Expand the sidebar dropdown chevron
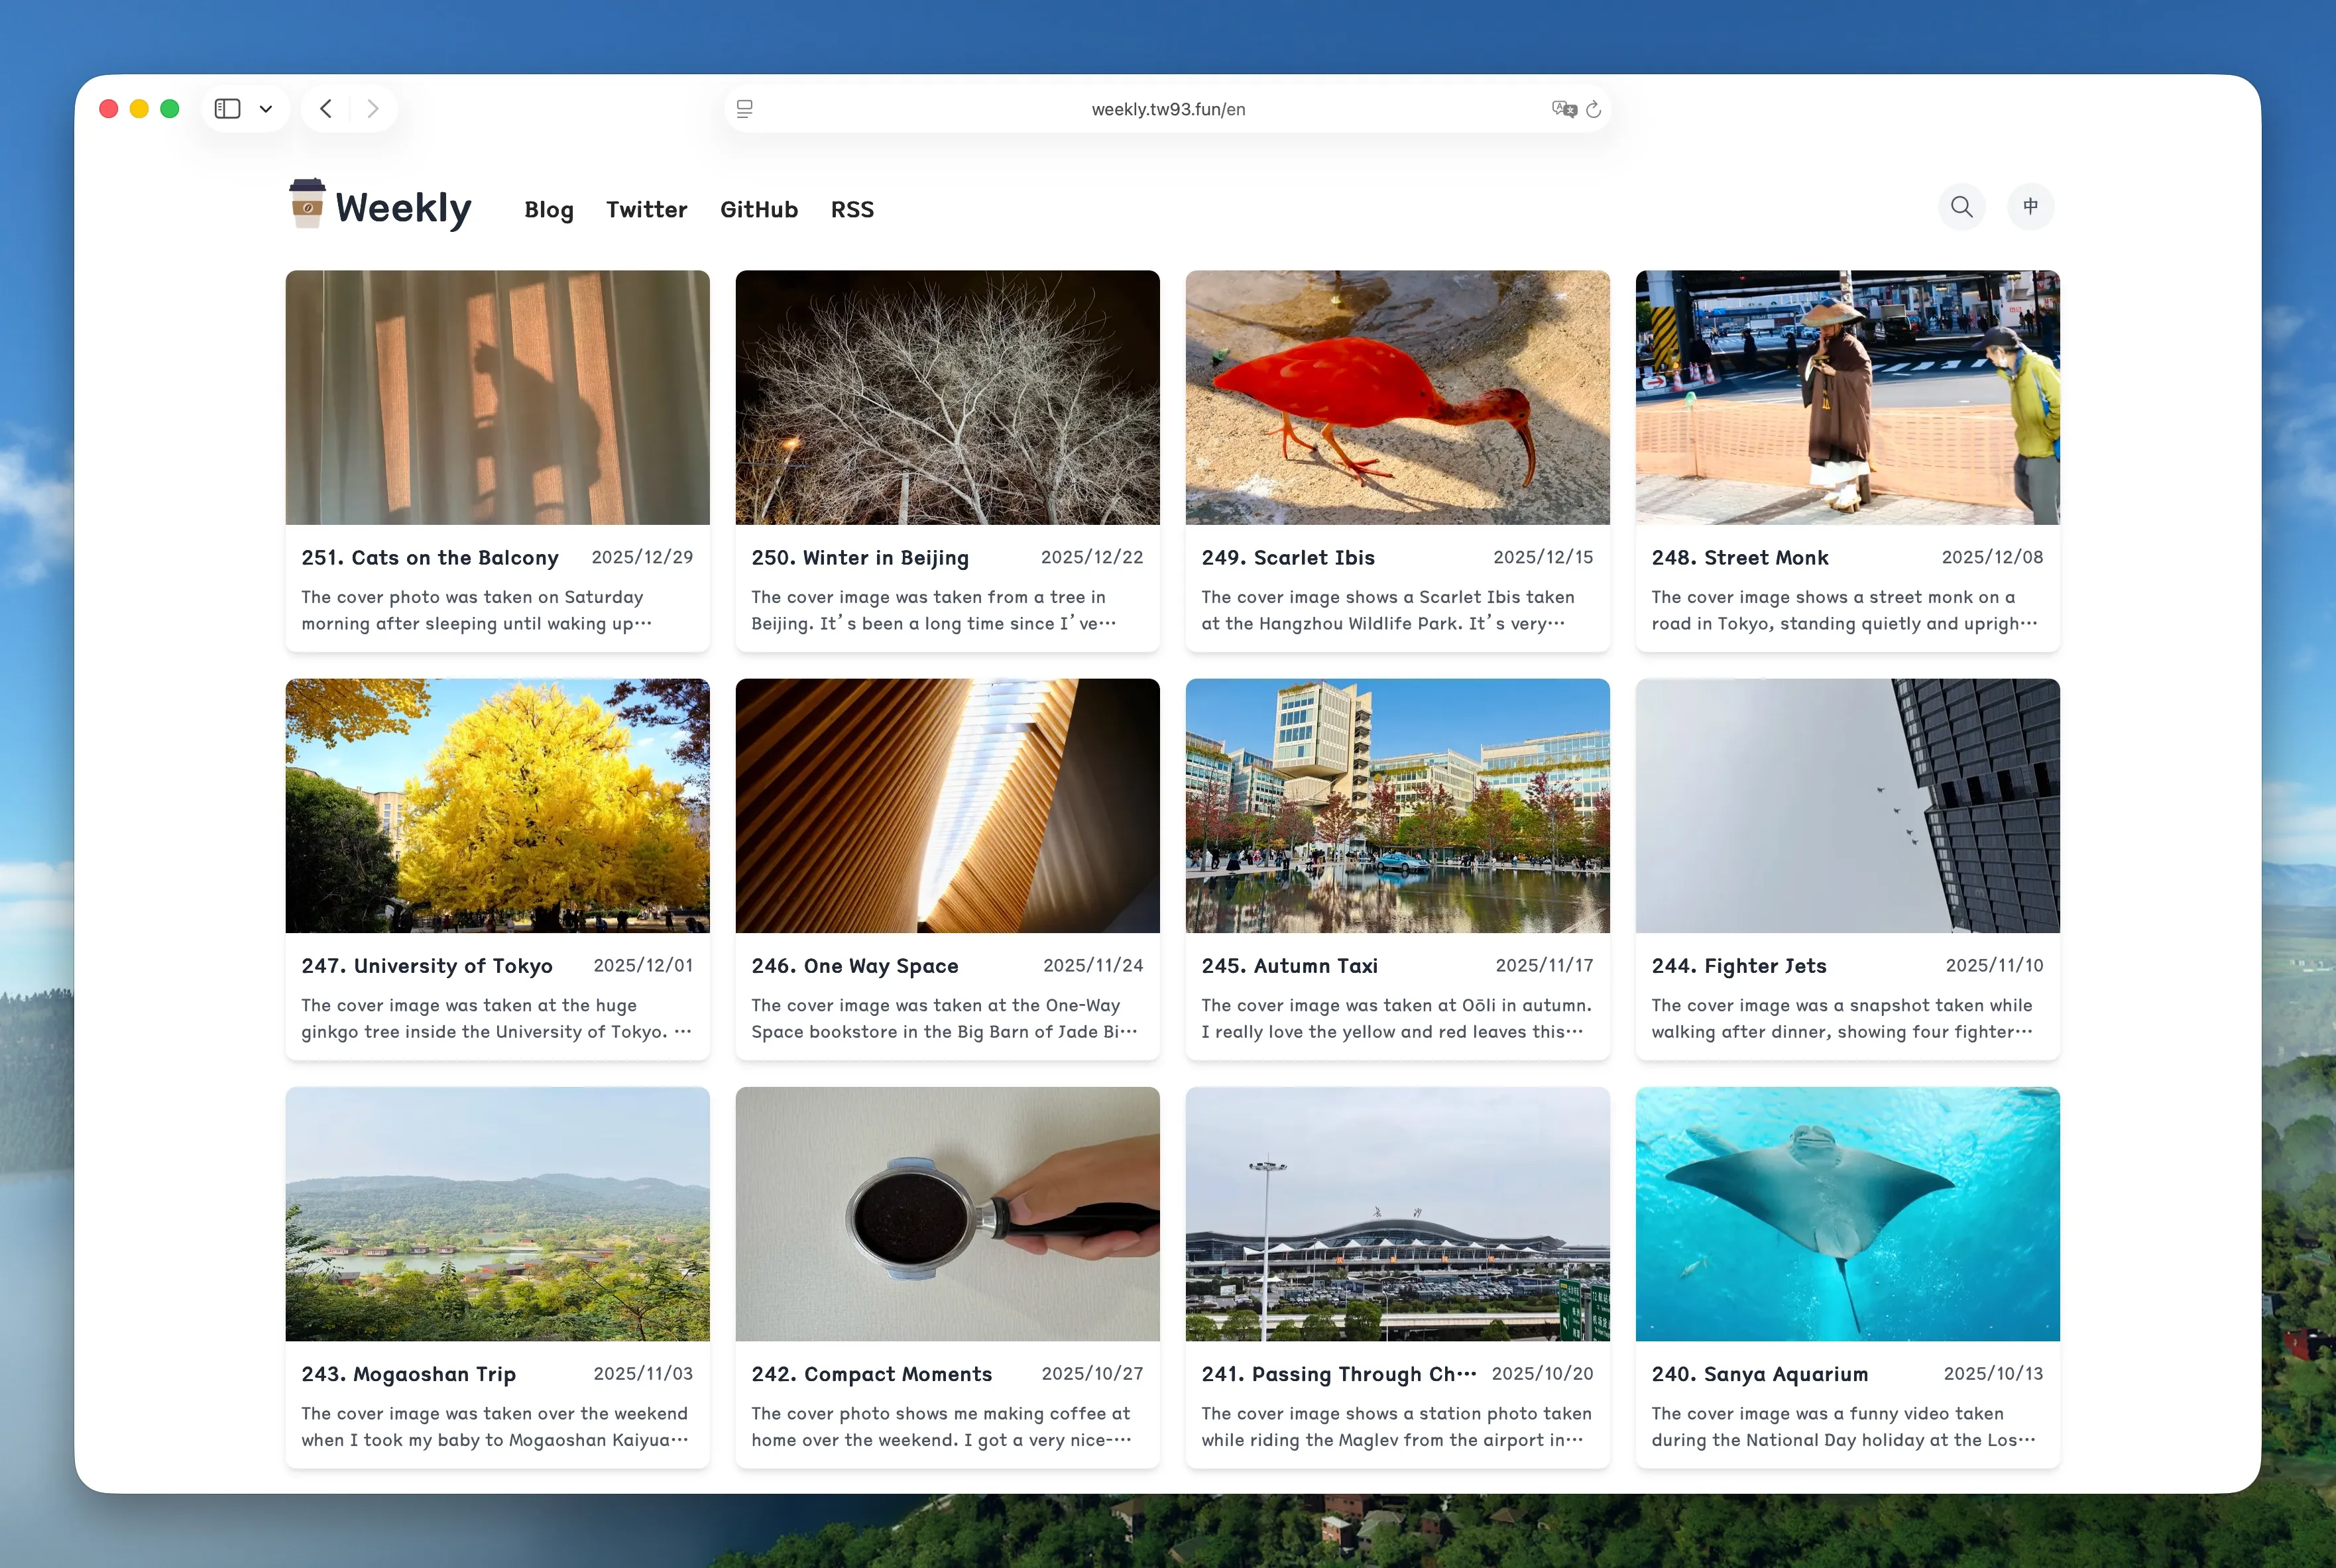Viewport: 2336px width, 1568px height. pos(266,109)
